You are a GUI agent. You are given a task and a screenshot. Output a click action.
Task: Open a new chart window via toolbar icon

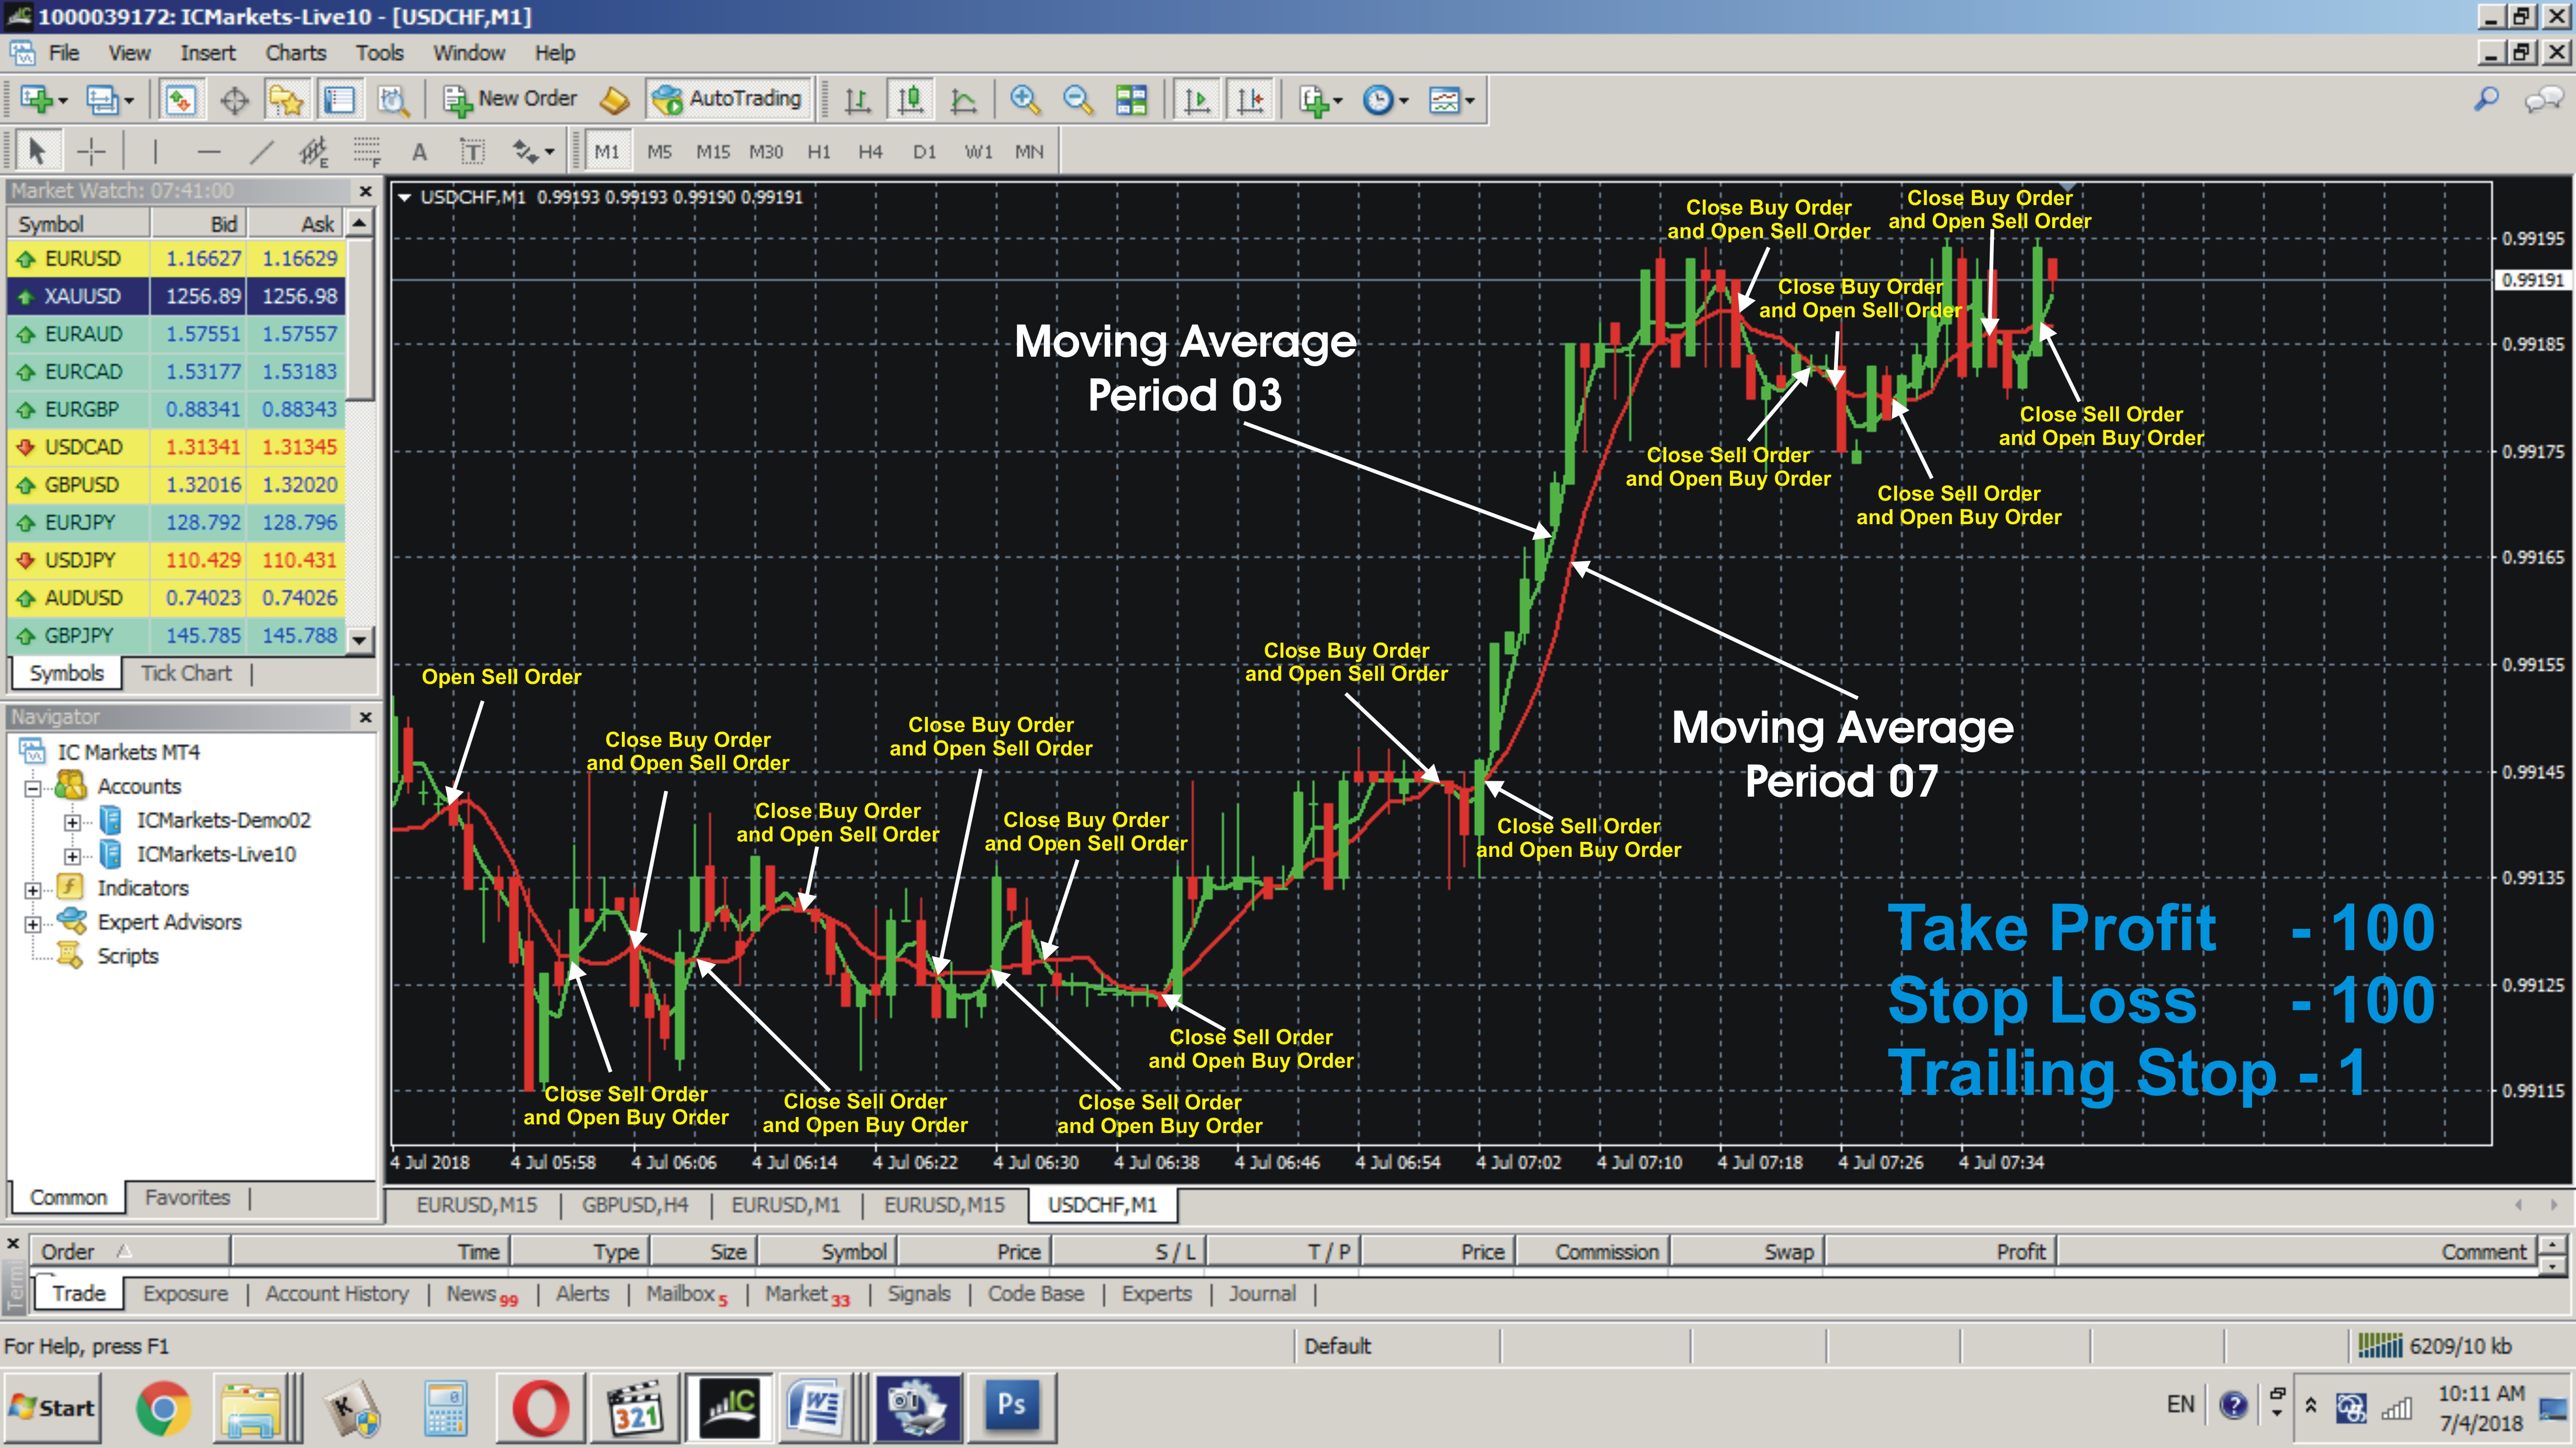36,100
